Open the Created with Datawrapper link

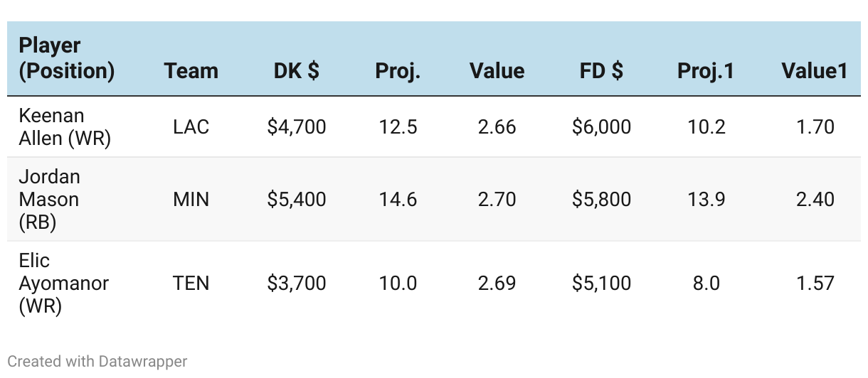[x=97, y=361]
